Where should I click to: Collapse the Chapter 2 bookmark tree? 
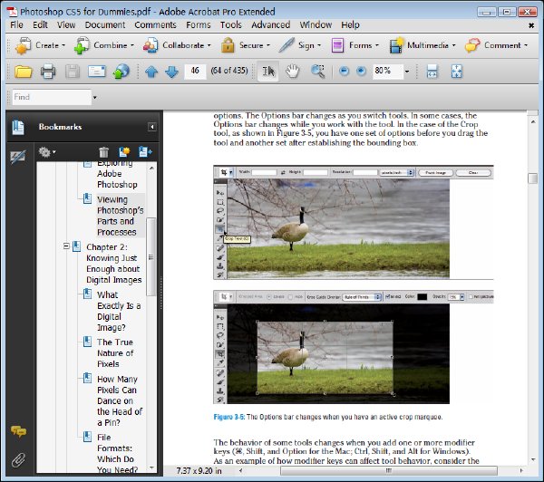click(66, 246)
